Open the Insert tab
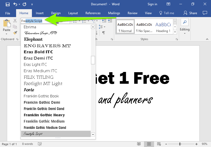211x147 pixels. click(x=40, y=13)
